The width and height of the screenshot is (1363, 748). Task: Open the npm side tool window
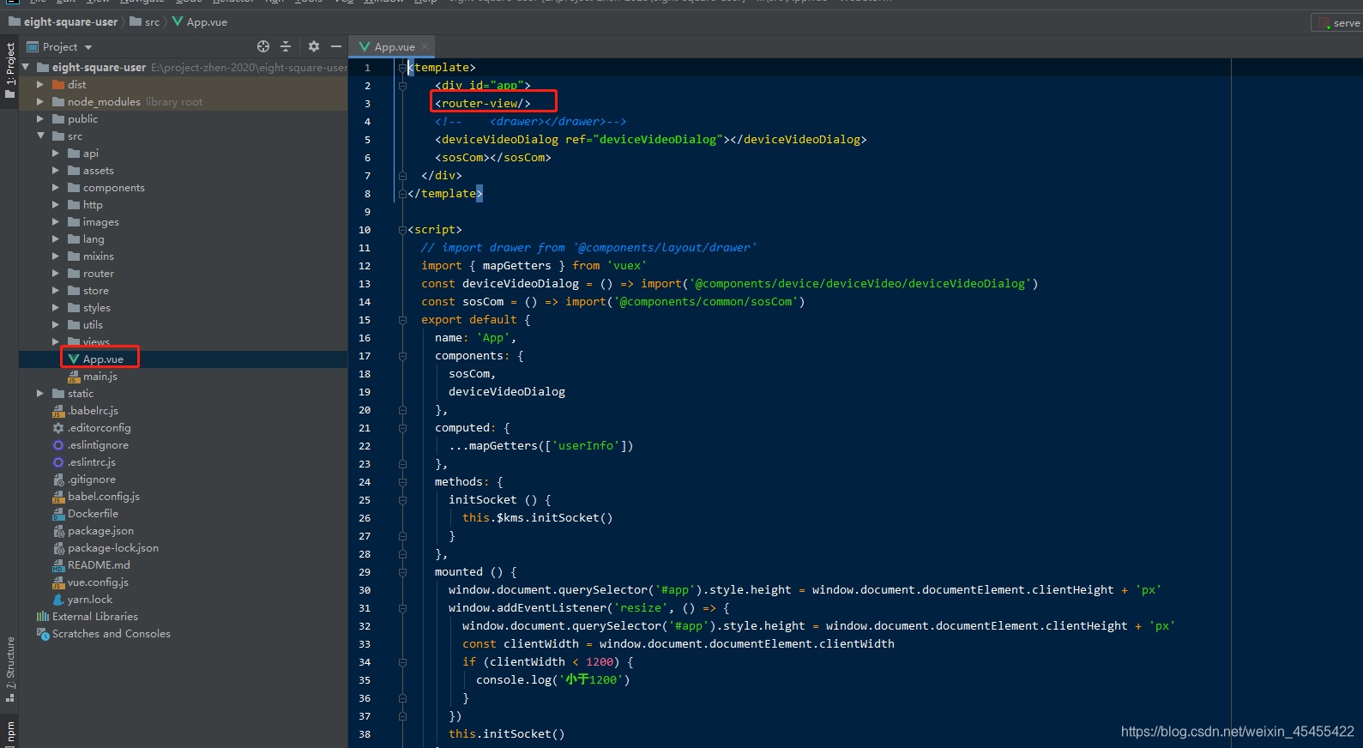9,733
